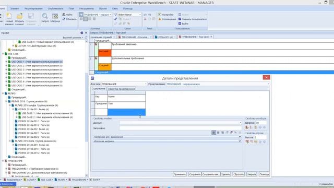Log out with the Выйти icon

pyautogui.click(x=183, y=23)
